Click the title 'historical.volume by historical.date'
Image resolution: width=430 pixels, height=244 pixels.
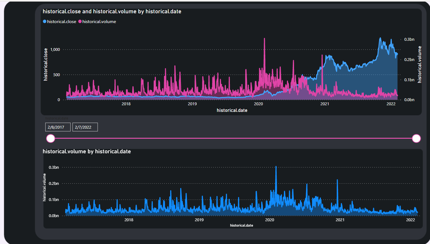click(87, 151)
